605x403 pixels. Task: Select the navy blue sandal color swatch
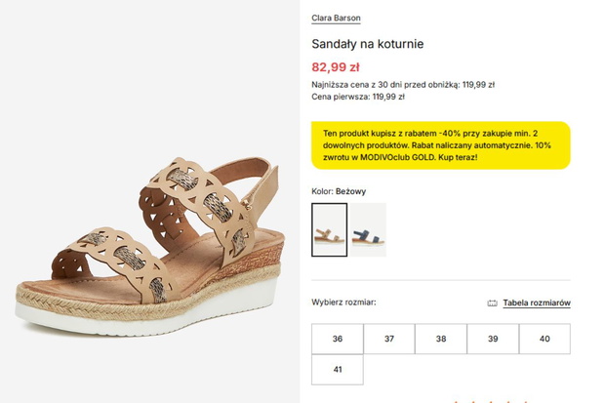click(369, 229)
